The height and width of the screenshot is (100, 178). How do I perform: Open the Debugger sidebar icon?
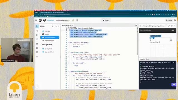[37, 35]
